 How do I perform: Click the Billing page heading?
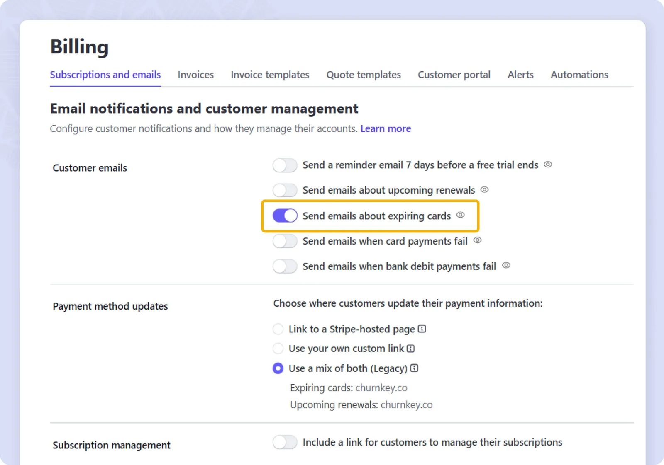(x=79, y=47)
